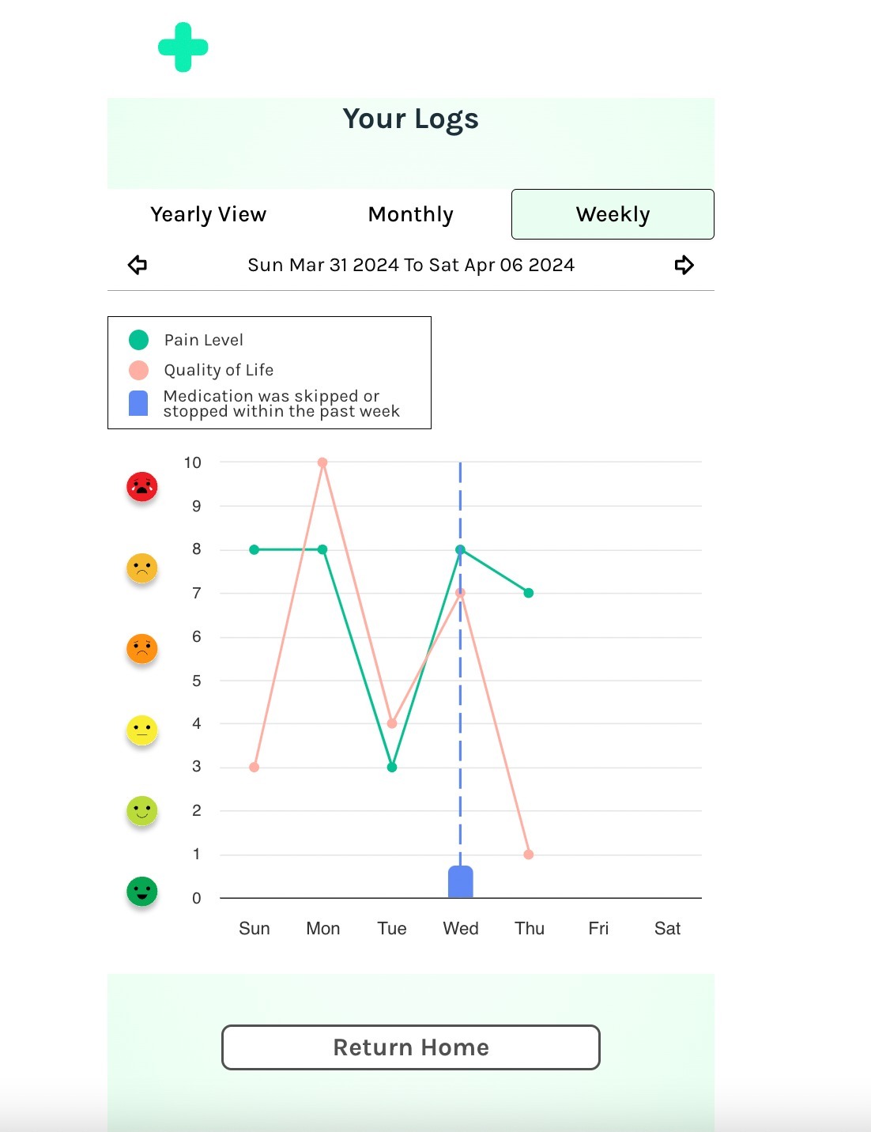Switch to the Yearly View tab
Screen dimensions: 871x1132
(x=209, y=214)
